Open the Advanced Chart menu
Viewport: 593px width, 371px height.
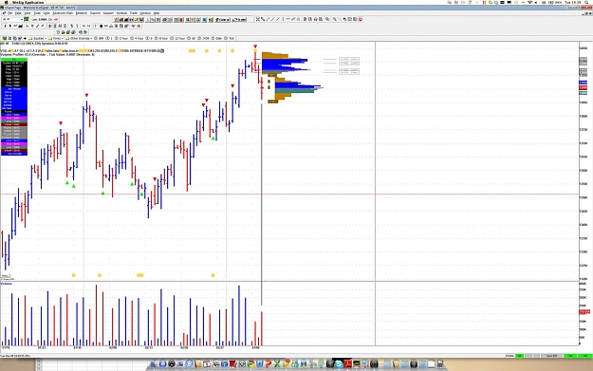tap(63, 13)
